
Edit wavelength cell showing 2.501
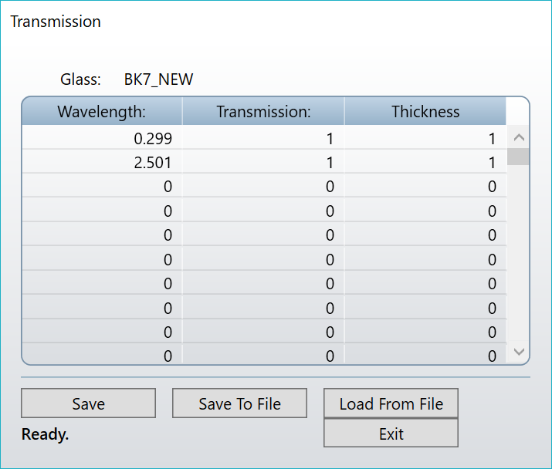tap(102, 162)
